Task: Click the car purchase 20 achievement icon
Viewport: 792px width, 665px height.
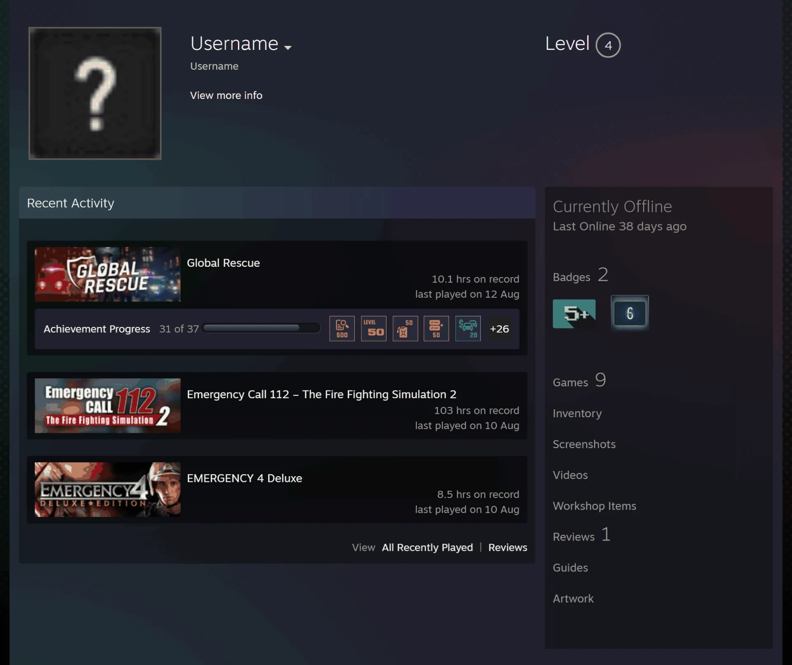Action: point(468,329)
